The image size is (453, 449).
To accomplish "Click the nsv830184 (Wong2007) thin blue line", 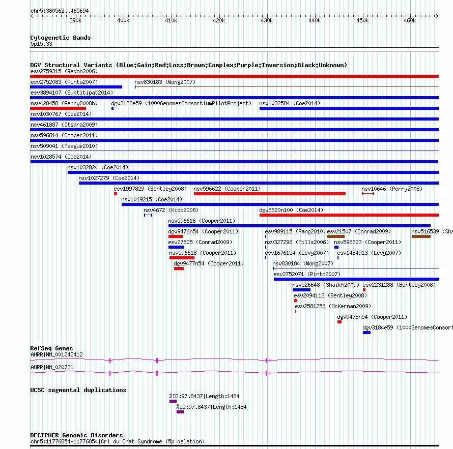I will tap(356, 268).
